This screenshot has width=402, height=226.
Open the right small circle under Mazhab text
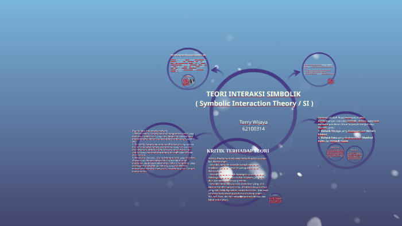354,155
